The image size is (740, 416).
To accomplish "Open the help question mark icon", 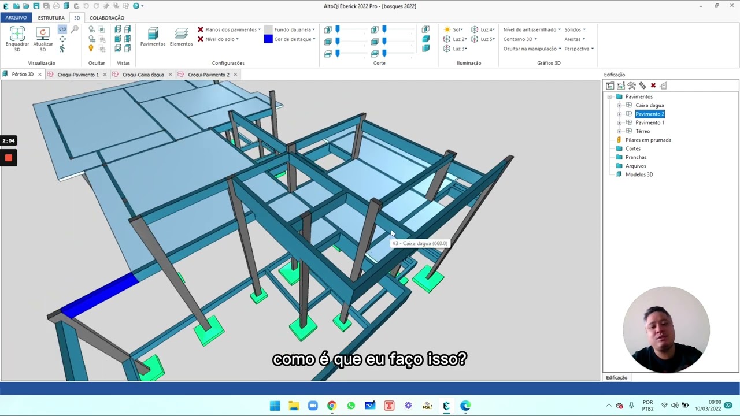I will pyautogui.click(x=136, y=6).
